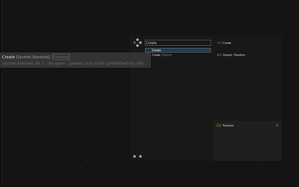Click the first dot at browser bottom-left
Screen dimensions: 299x187
pyautogui.click(x=134, y=157)
